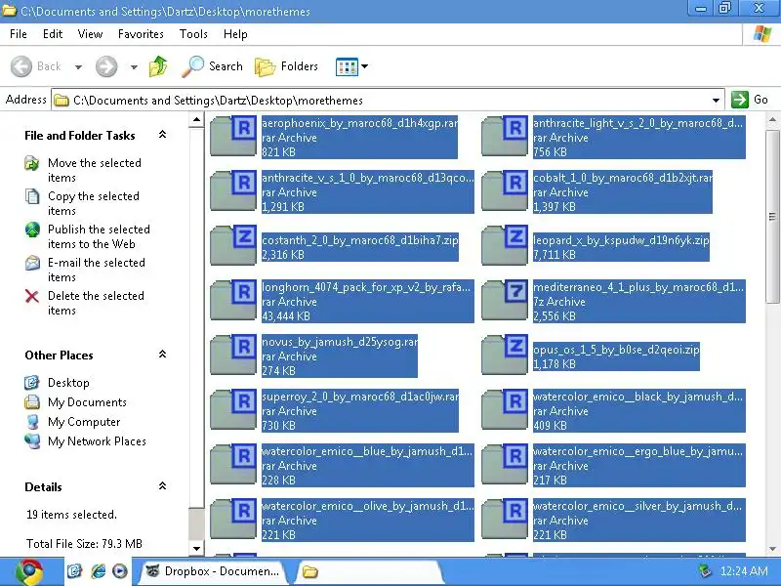The width and height of the screenshot is (781, 586).
Task: Open the Edit menu
Action: click(53, 34)
